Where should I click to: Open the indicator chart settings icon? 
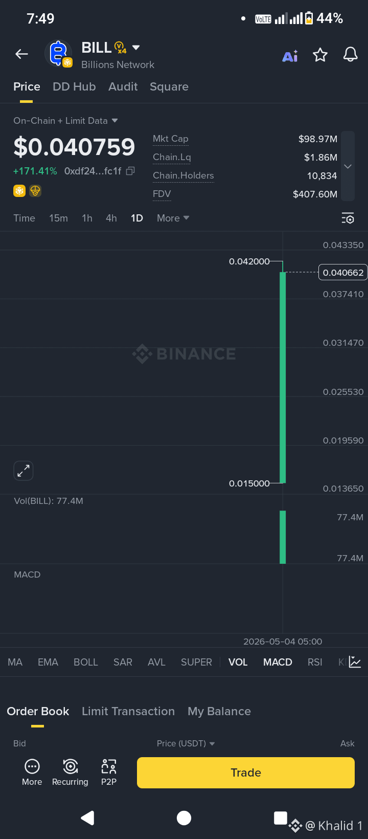click(x=355, y=662)
